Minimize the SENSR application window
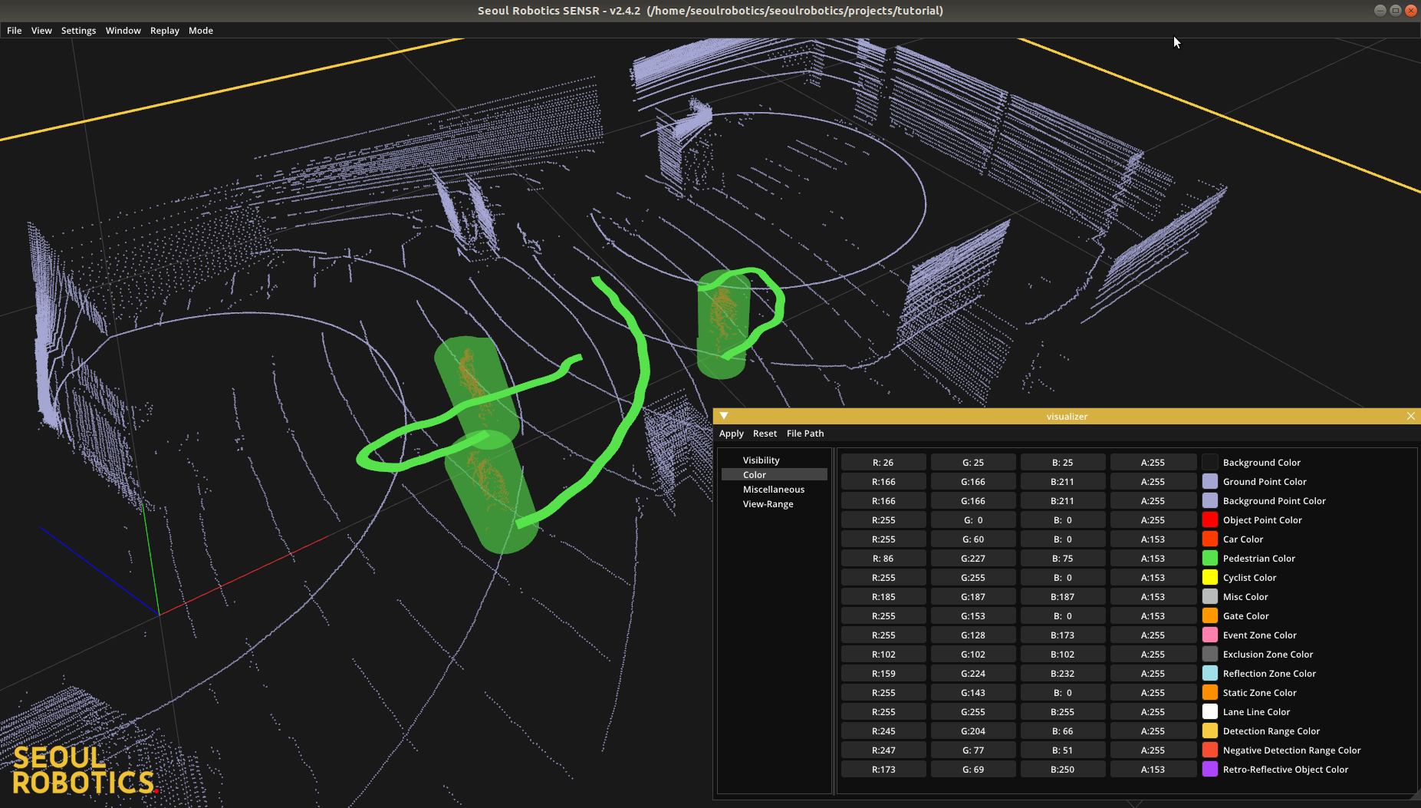This screenshot has height=808, width=1421. point(1380,11)
